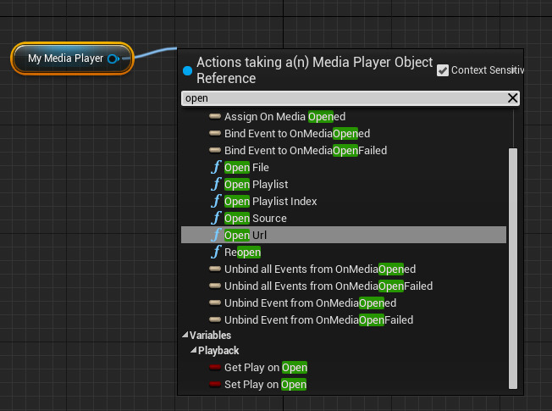Screen dimensions: 552x411
Task: Select the My Media Player variable node
Action: coord(73,58)
